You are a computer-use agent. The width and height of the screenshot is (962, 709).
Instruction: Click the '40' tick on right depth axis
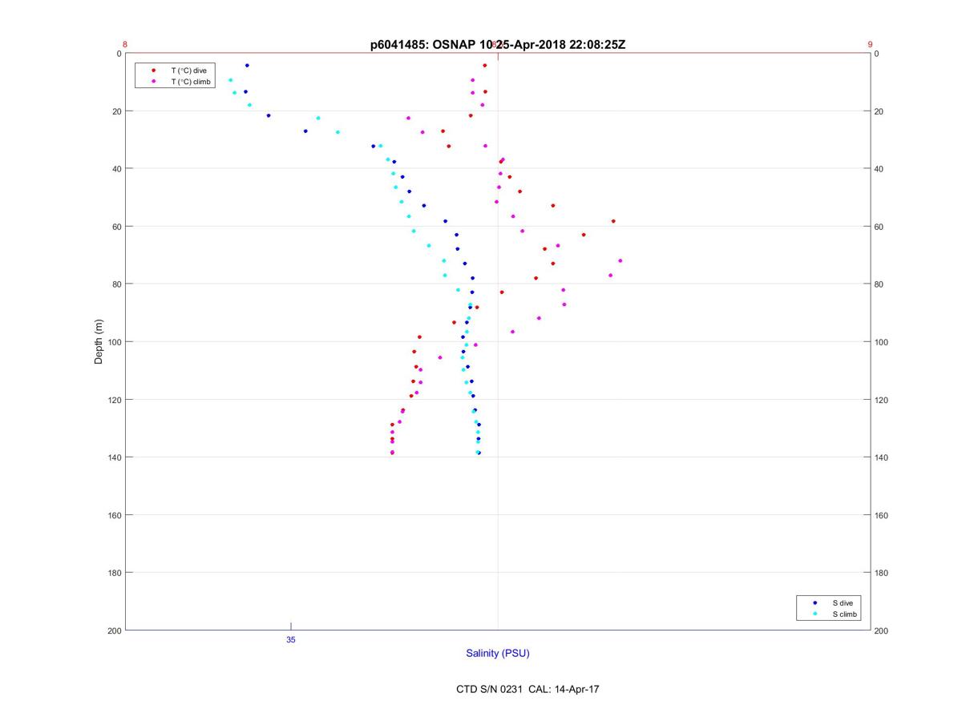point(879,169)
